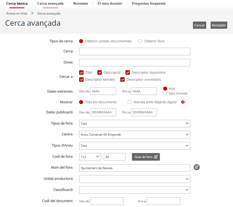
Task: Follow the Arxius en línia breadcrumb link
Action: pyautogui.click(x=17, y=13)
